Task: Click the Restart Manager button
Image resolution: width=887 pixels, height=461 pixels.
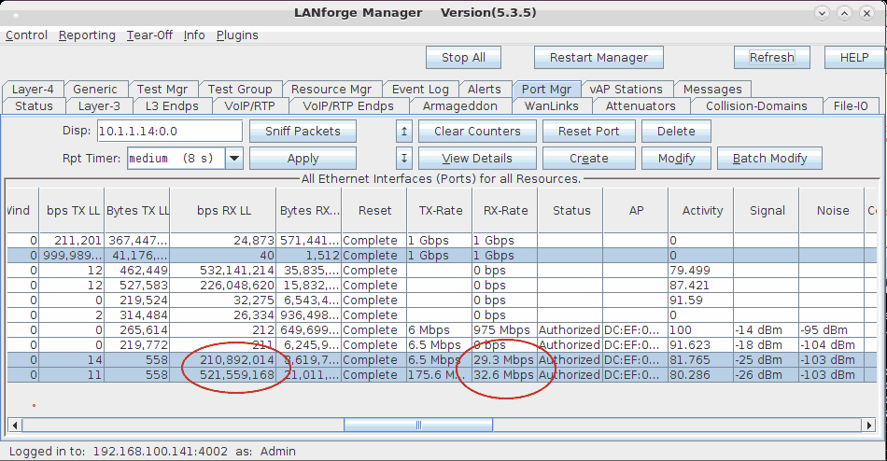Action: 598,58
